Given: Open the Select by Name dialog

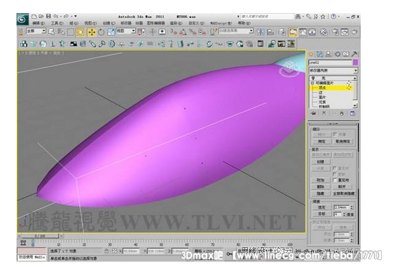Looking at the screenshot, I should (x=61, y=32).
